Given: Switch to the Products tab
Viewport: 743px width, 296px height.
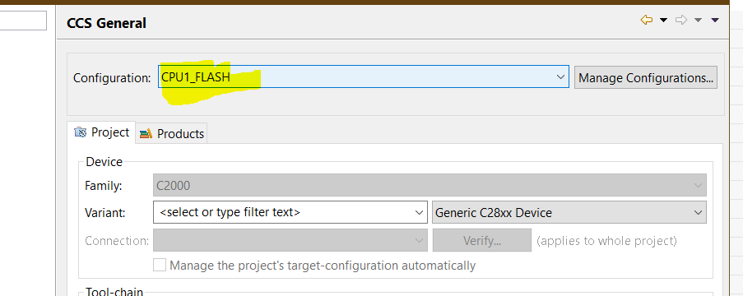Looking at the screenshot, I should pyautogui.click(x=171, y=133).
